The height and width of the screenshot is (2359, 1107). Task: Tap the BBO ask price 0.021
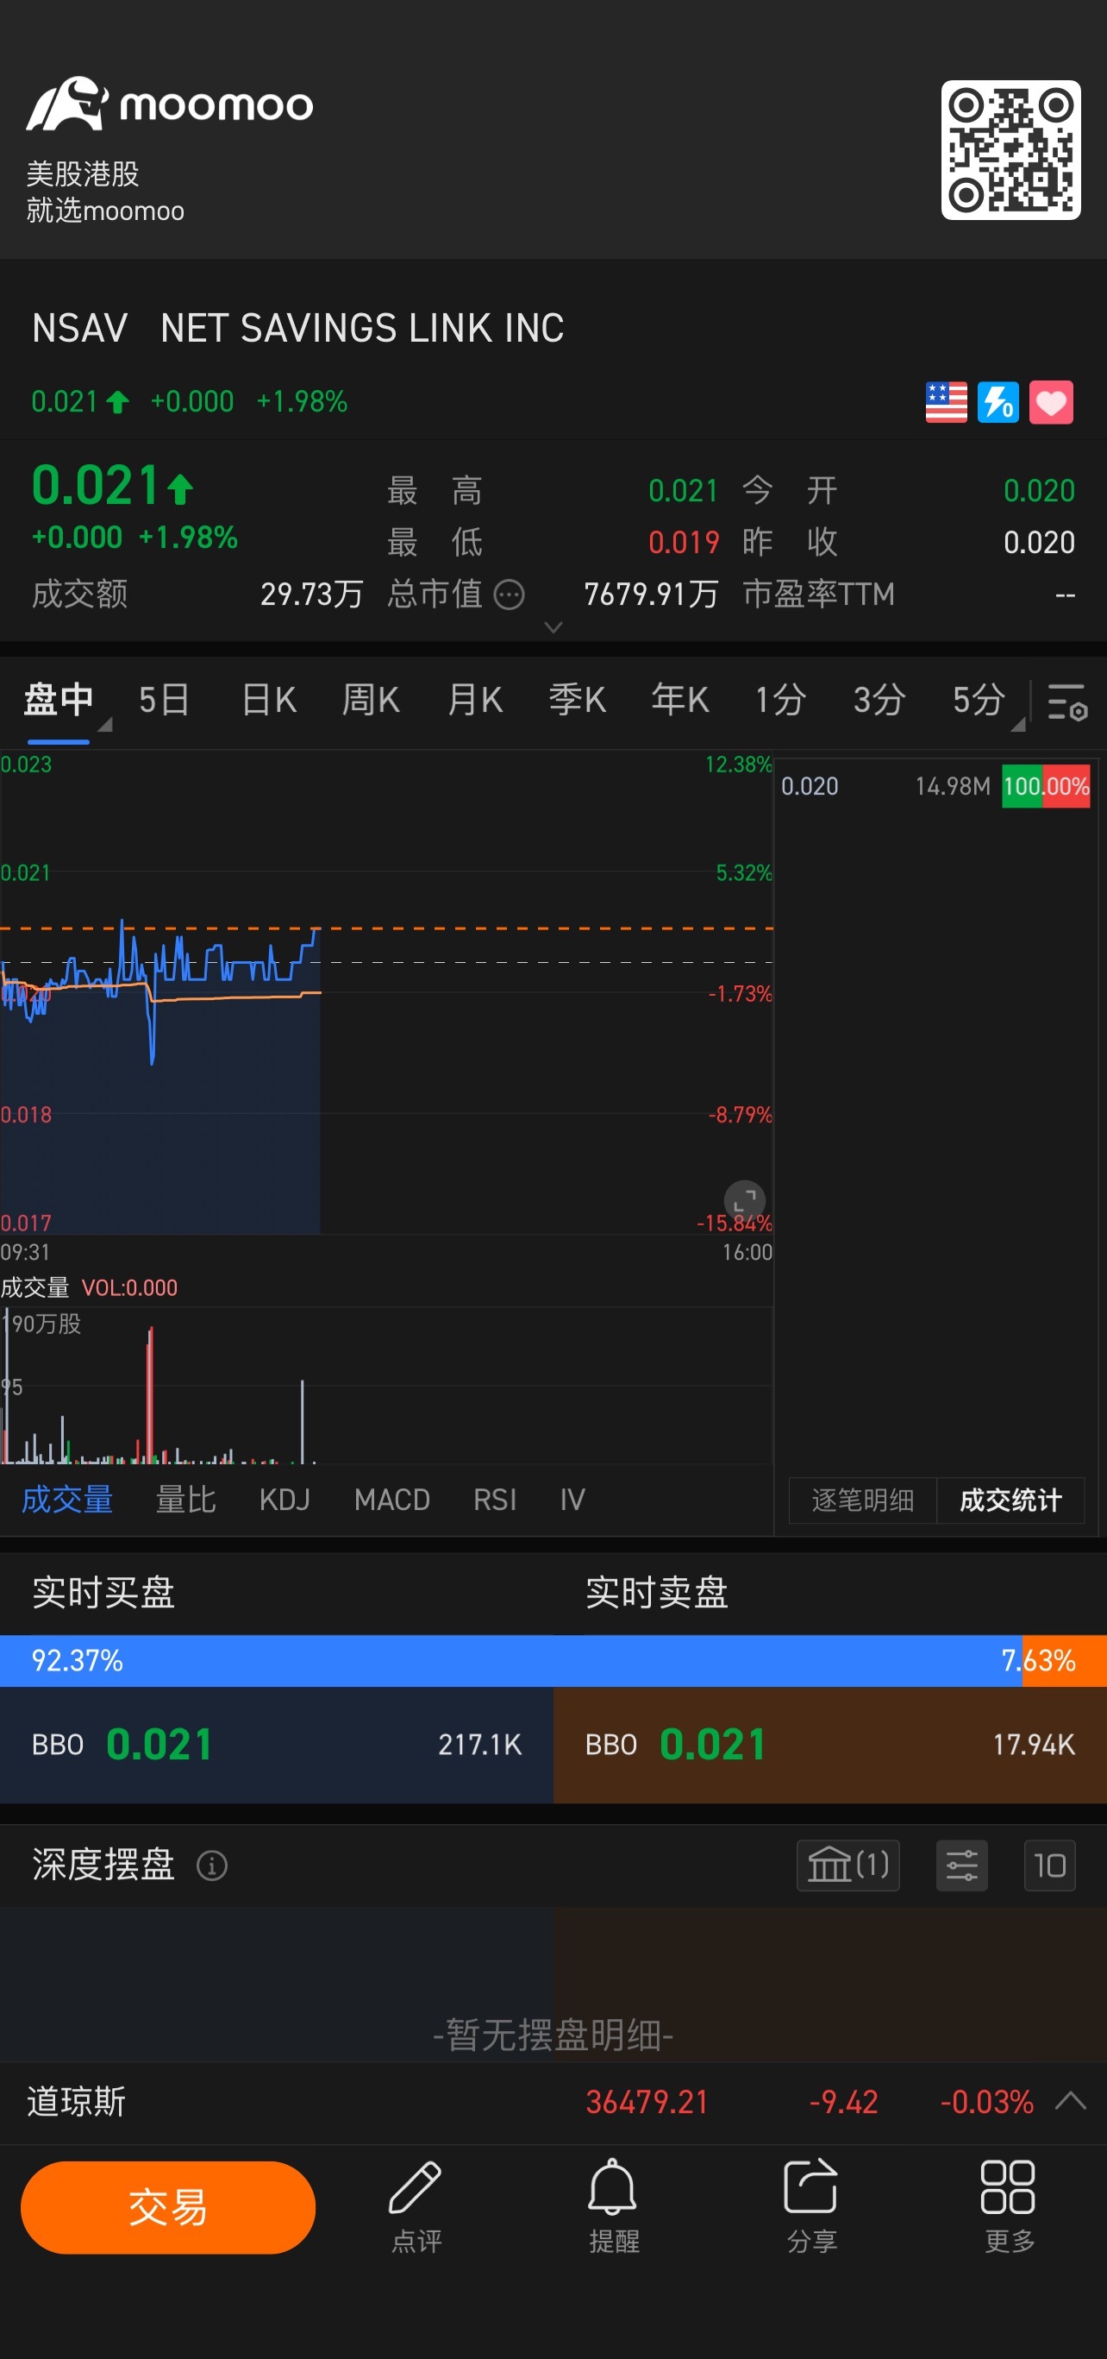click(713, 1745)
